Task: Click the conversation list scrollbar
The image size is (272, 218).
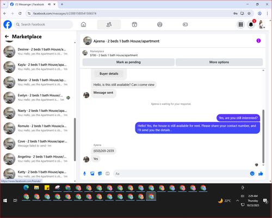Action: [x=75, y=140]
